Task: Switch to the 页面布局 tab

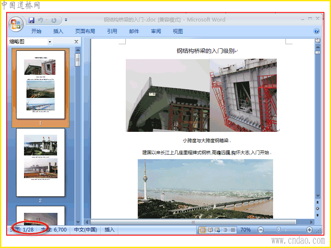Action: (85, 31)
